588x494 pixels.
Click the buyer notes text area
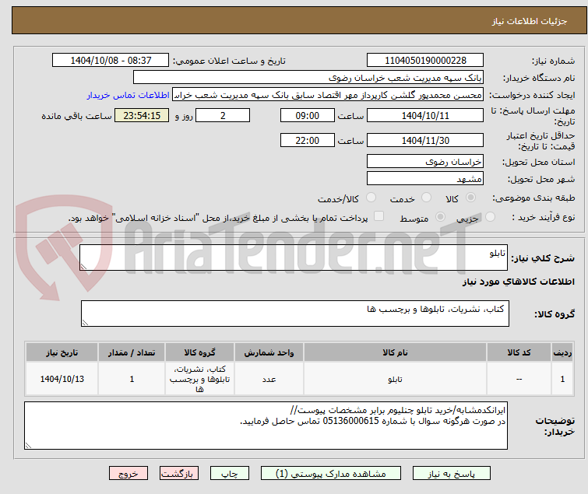[x=266, y=426]
